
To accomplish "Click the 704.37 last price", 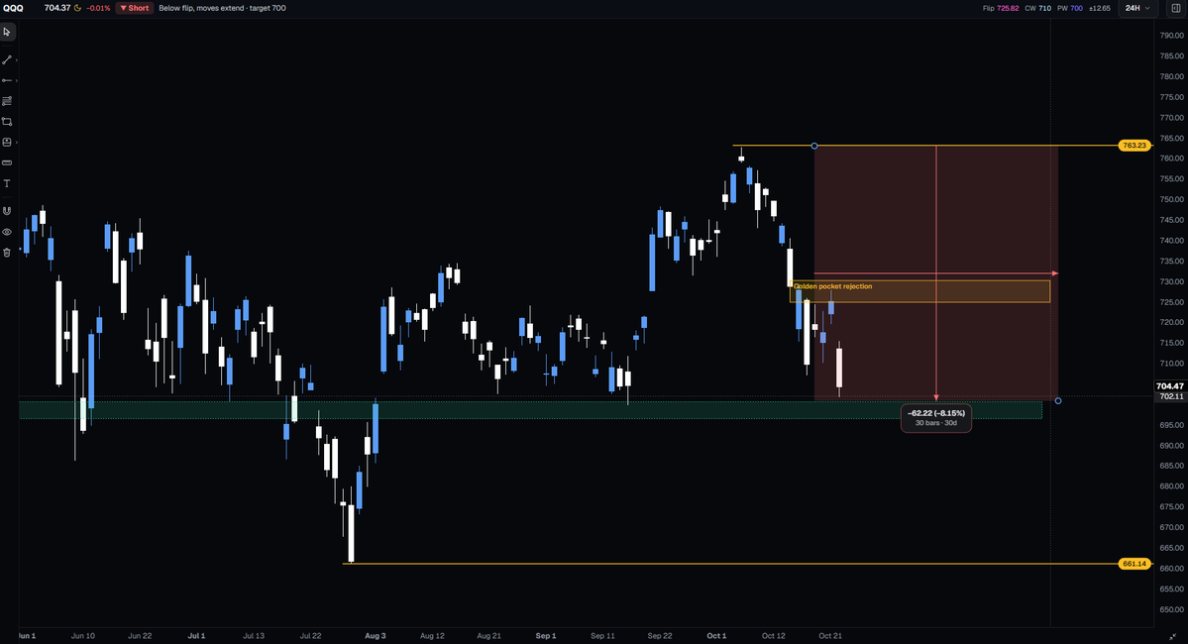I will (x=57, y=8).
